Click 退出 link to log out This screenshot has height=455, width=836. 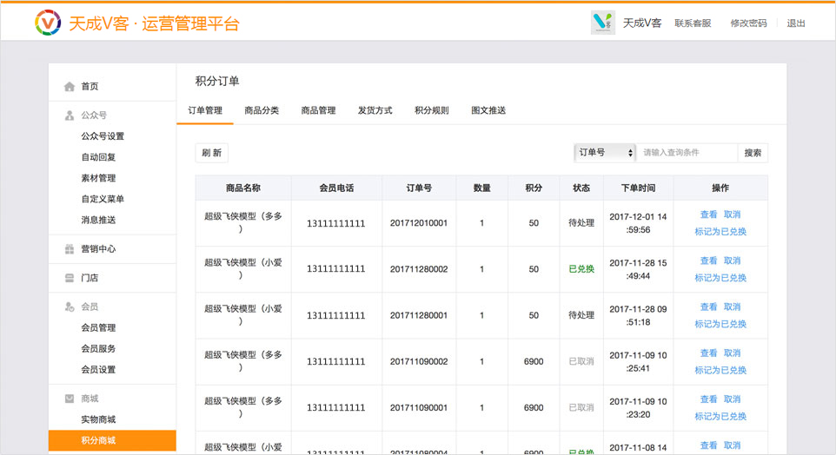(x=796, y=23)
